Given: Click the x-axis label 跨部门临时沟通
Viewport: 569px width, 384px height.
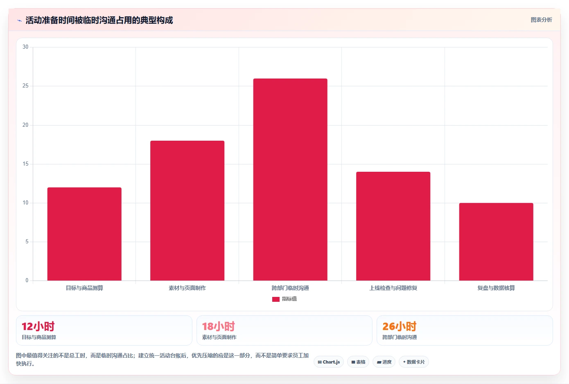Looking at the screenshot, I should [x=290, y=288].
